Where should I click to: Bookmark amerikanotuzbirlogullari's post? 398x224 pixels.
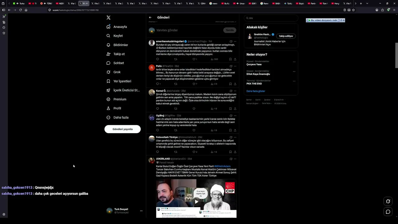[230, 59]
